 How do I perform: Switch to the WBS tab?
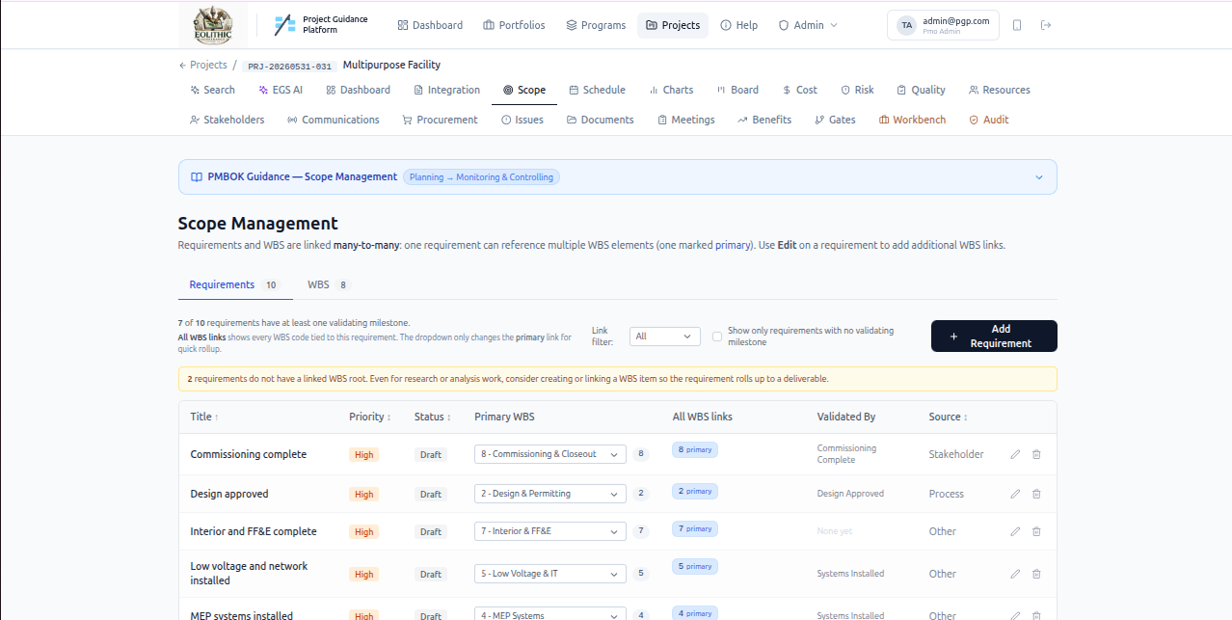(329, 284)
